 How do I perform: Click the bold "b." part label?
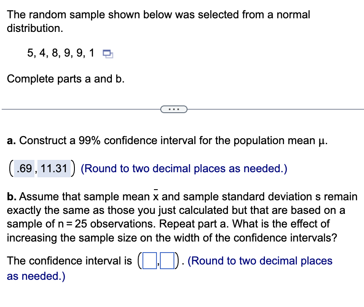coord(11,196)
